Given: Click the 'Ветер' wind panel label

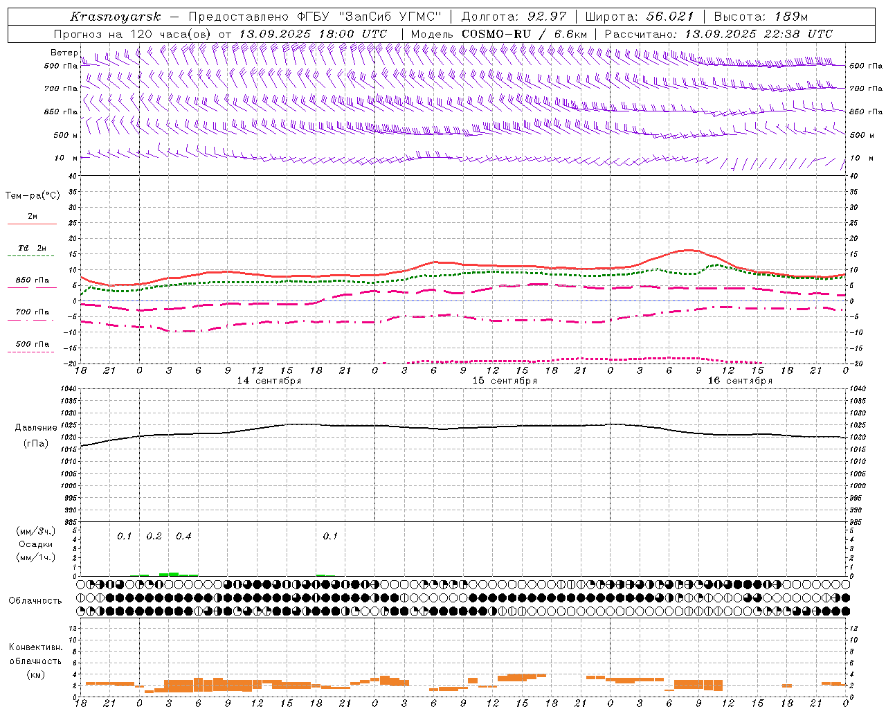Looking at the screenshot, I should (64, 53).
